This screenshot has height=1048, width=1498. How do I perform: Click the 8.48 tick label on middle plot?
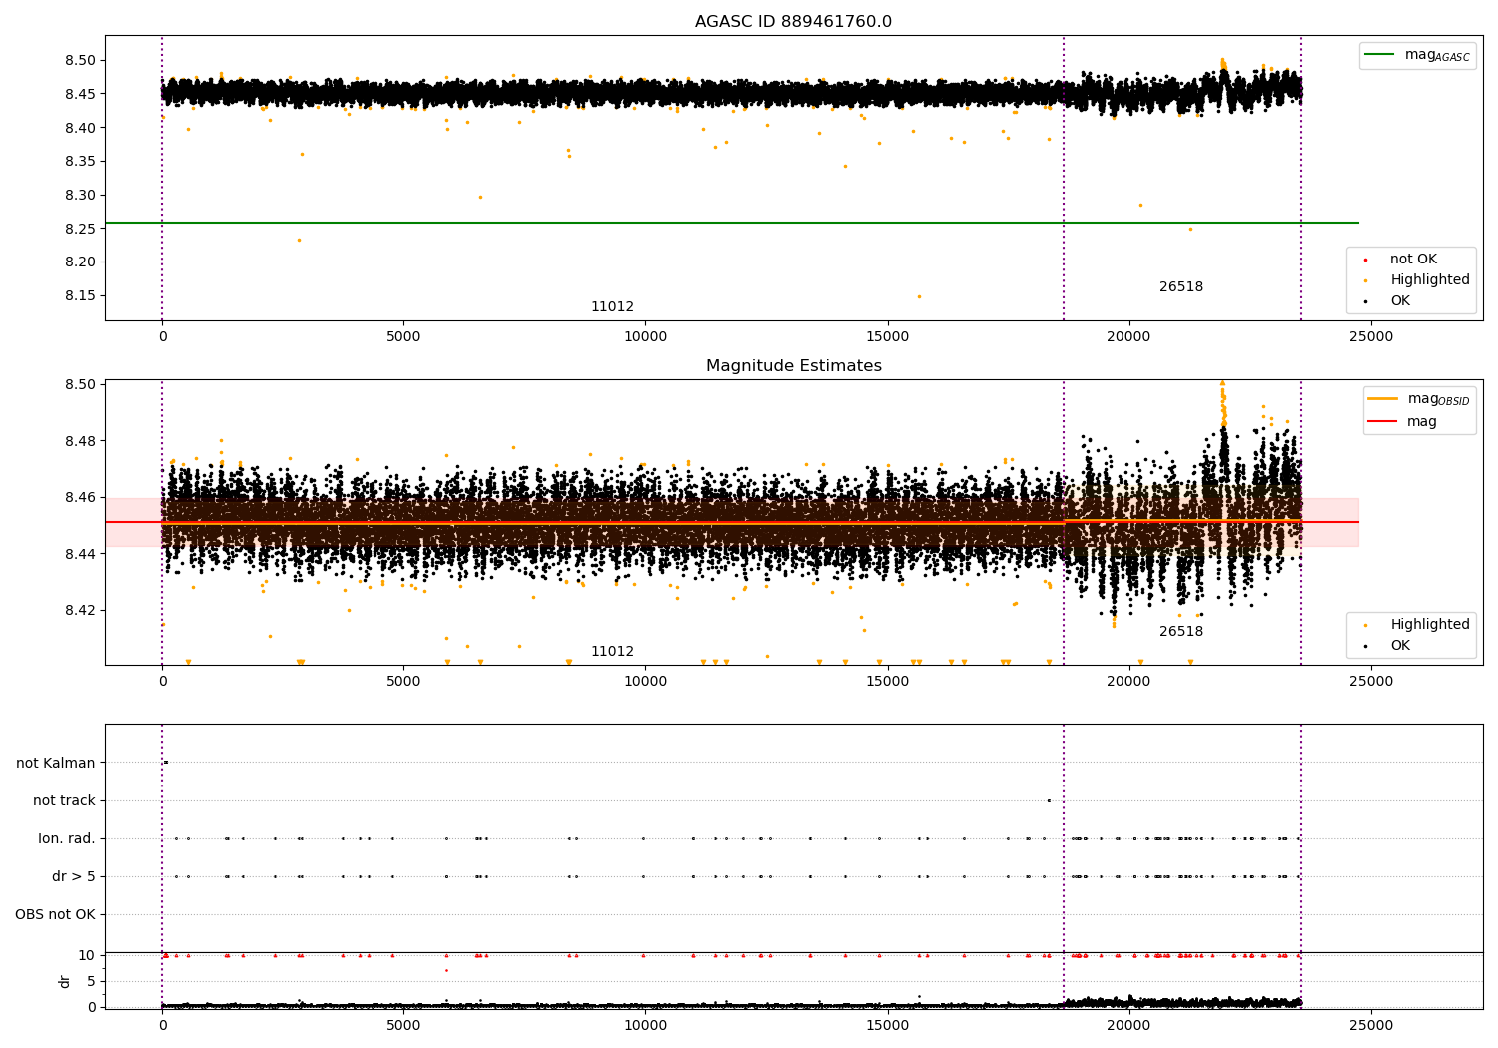point(81,441)
